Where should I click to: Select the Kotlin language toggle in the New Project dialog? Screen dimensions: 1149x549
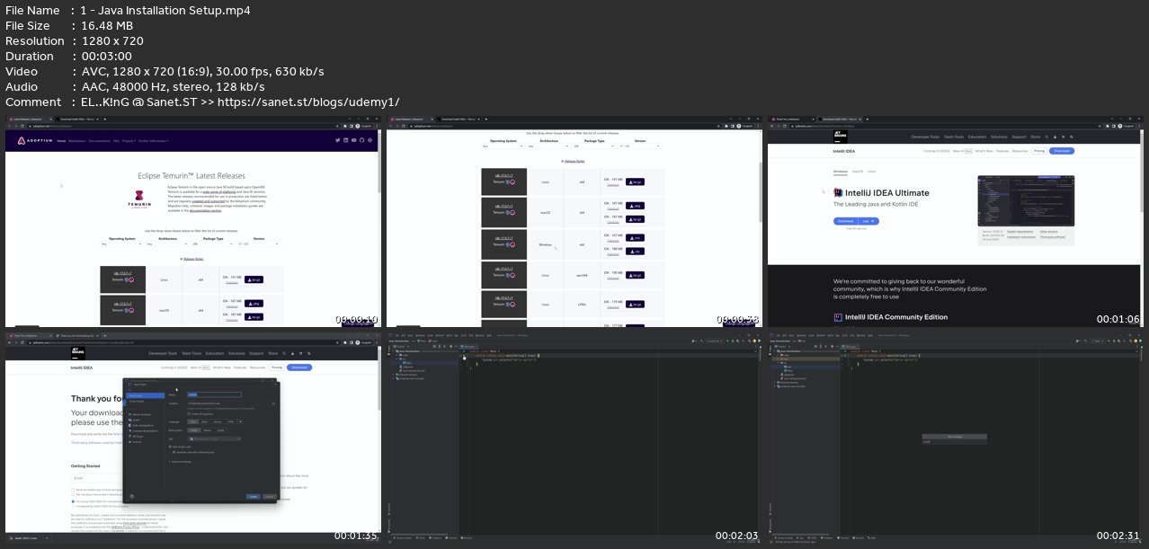point(205,421)
